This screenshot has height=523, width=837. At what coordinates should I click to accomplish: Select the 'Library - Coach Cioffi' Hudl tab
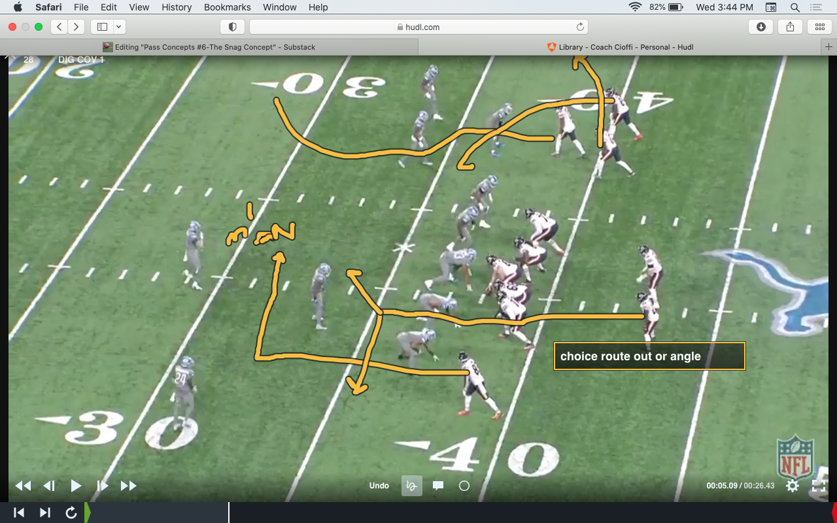click(x=620, y=47)
